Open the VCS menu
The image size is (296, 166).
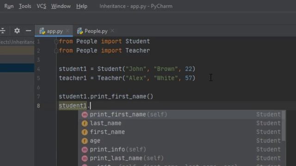coord(41,6)
